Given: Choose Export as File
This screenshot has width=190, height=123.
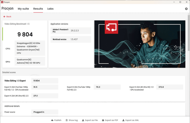Looking at the screenshot, I should (x=90, y=120).
